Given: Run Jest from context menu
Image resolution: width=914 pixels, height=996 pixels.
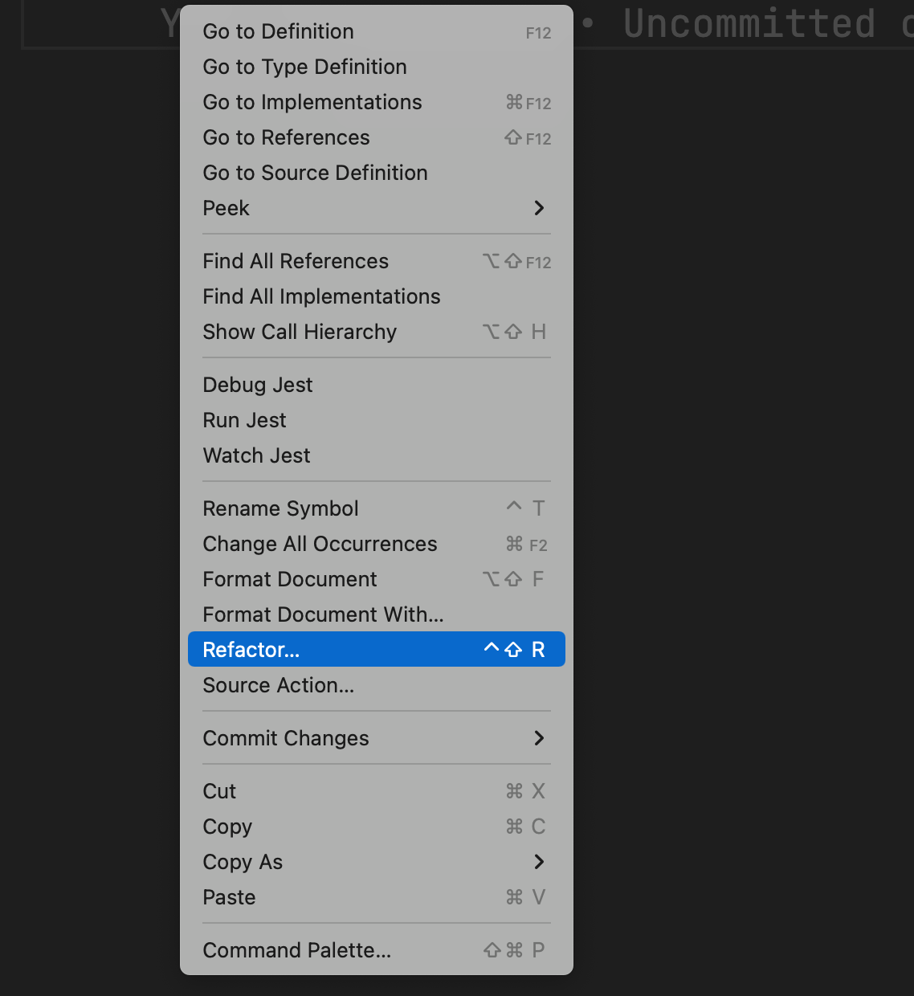Looking at the screenshot, I should 244,420.
